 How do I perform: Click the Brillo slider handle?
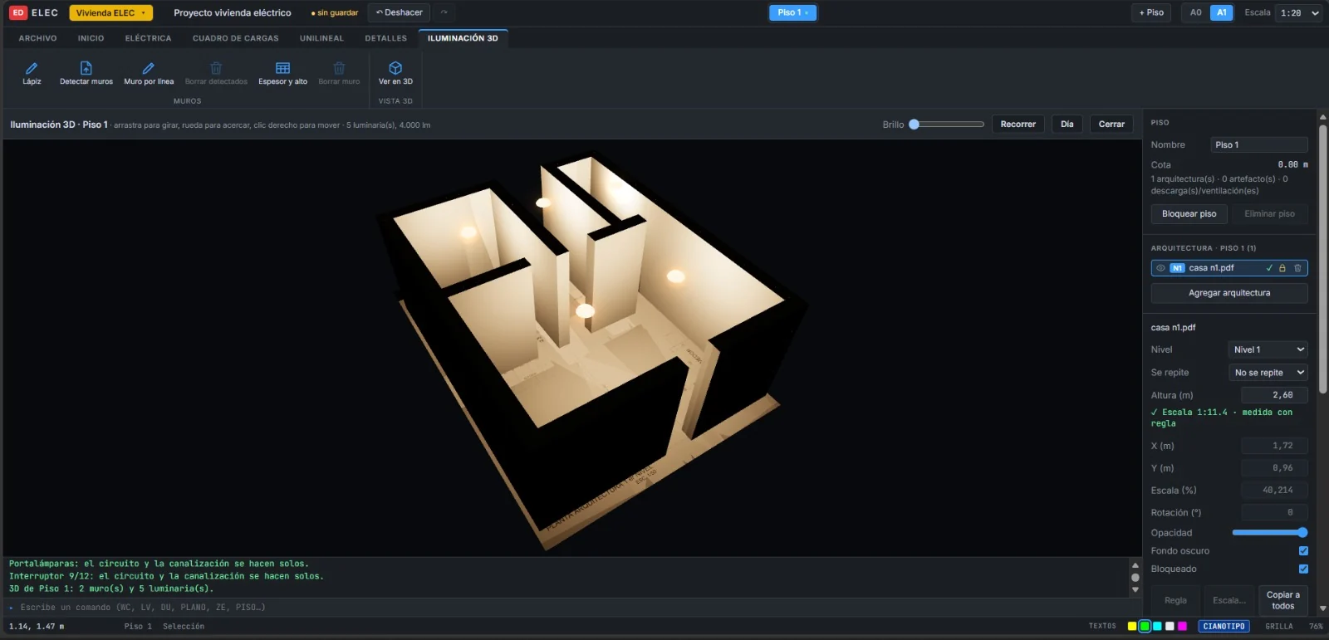(915, 125)
